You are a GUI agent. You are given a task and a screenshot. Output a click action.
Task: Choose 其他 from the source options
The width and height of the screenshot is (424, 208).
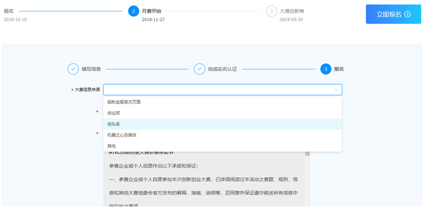tap(111, 146)
